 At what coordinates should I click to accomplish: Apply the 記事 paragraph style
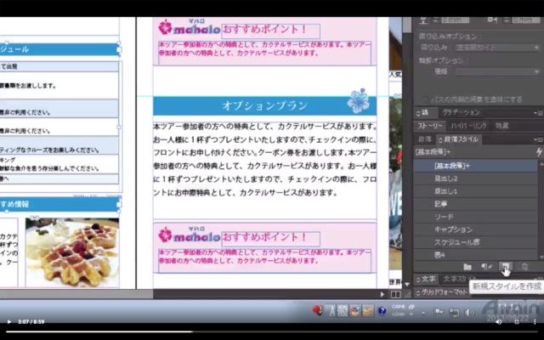[x=476, y=204]
